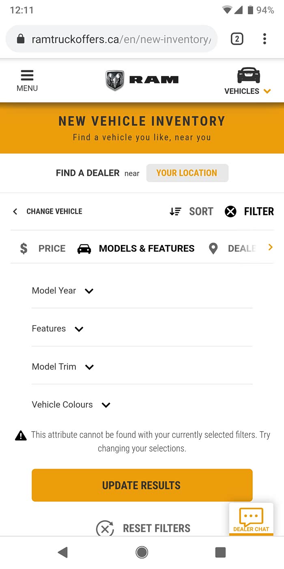Tap the browser tab count icon
Image resolution: width=284 pixels, height=569 pixels.
pyautogui.click(x=237, y=39)
